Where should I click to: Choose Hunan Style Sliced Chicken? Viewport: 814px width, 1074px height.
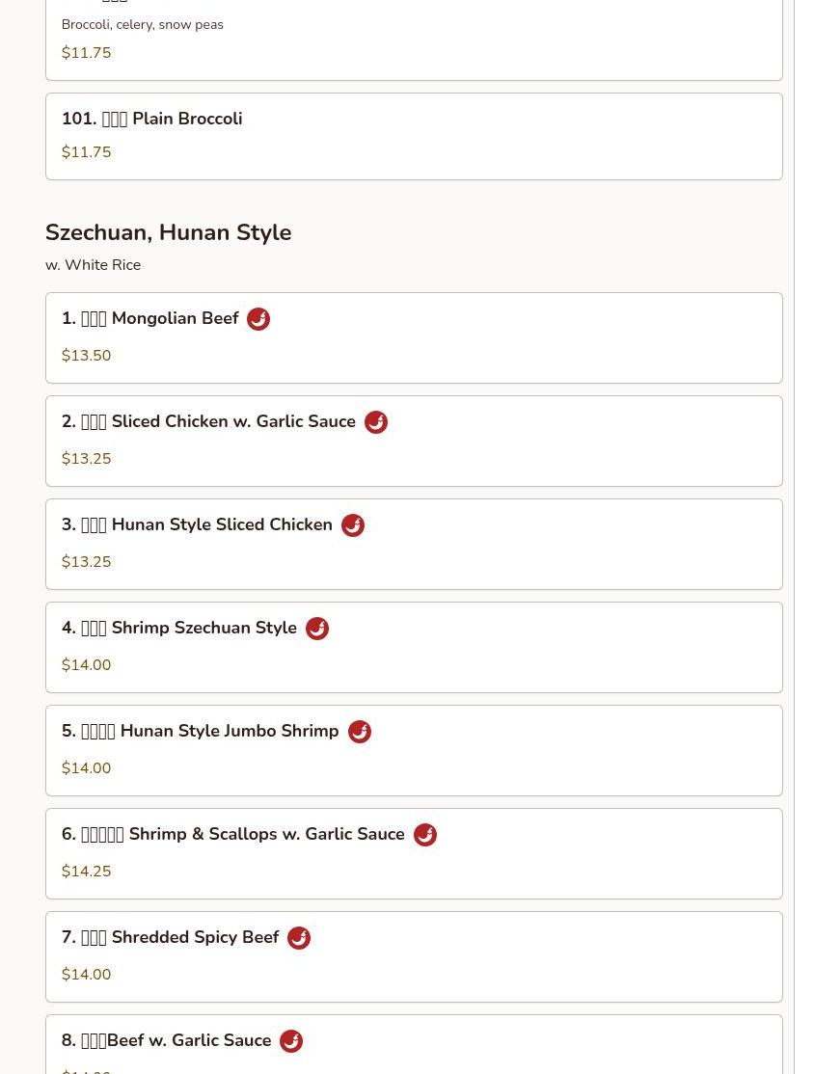197,524
